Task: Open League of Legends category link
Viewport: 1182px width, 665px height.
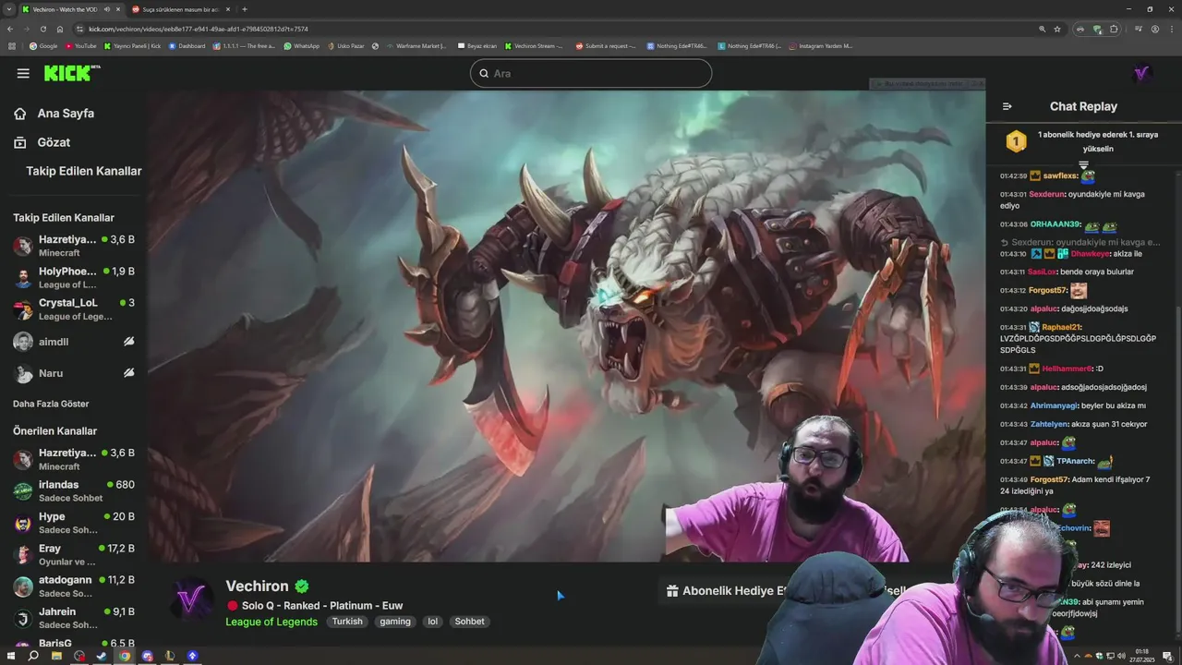Action: click(271, 622)
